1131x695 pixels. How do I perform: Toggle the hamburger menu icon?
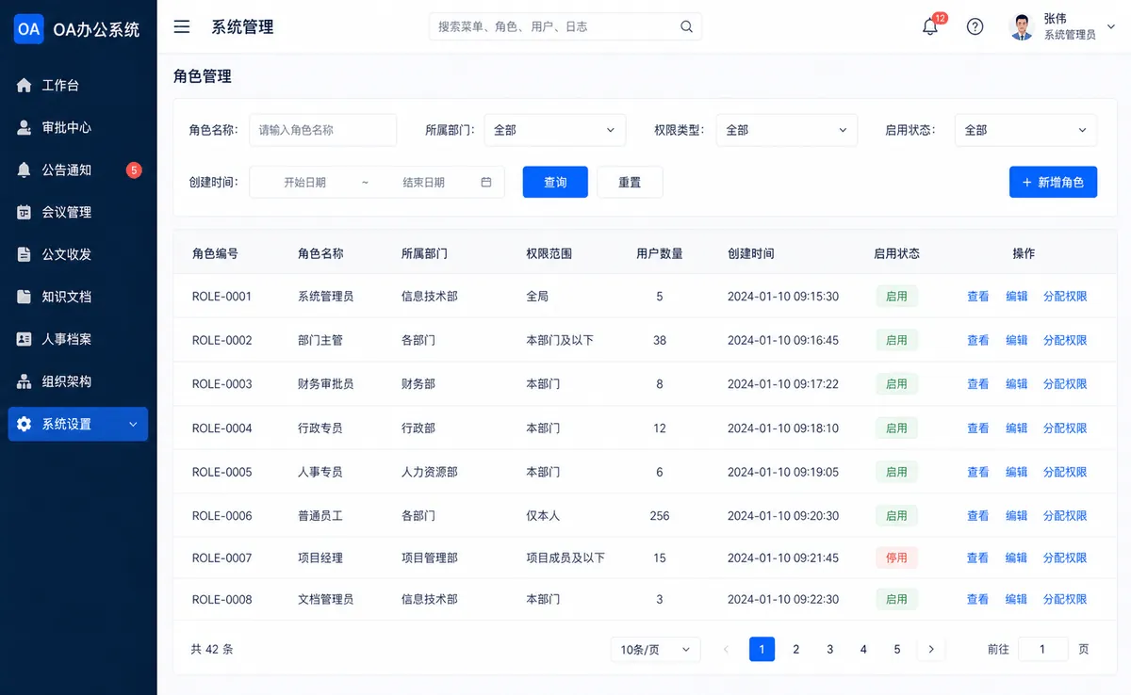[x=182, y=27]
